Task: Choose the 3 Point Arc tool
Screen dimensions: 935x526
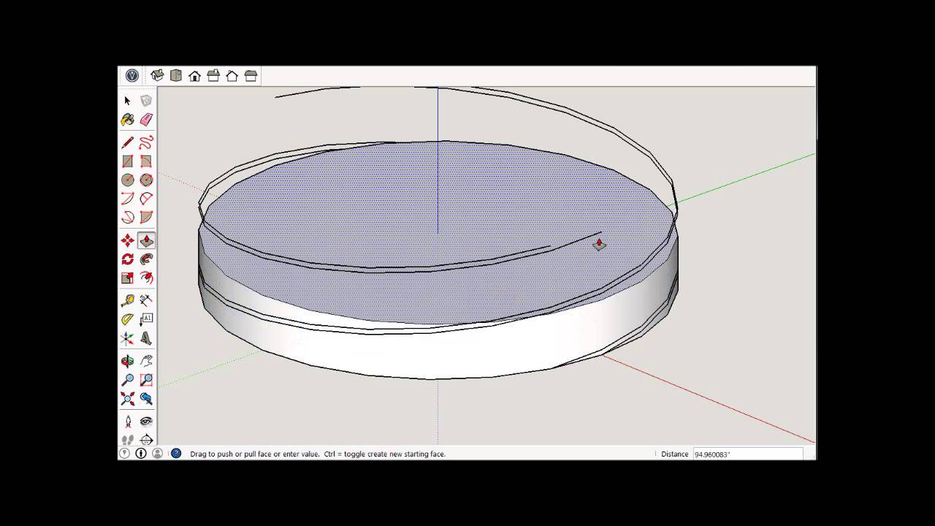Action: pyautogui.click(x=128, y=217)
